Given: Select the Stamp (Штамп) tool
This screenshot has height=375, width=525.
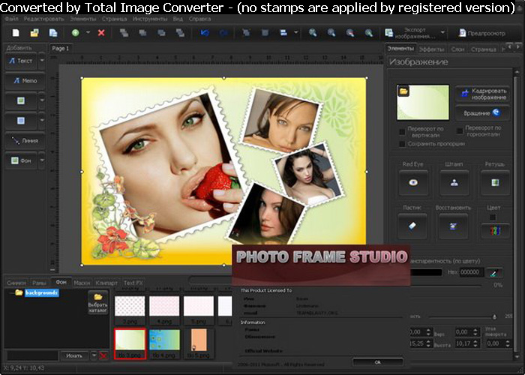Looking at the screenshot, I should click(x=454, y=182).
